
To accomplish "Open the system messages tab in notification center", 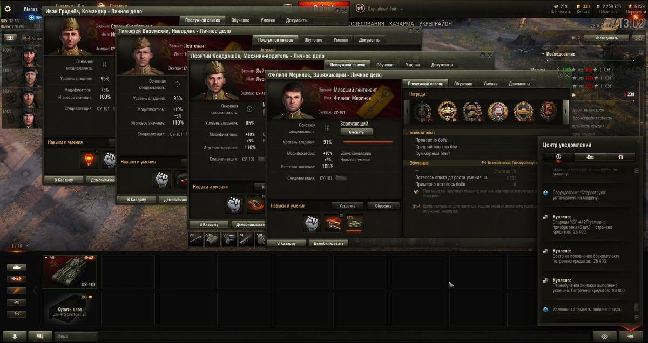I will click(x=558, y=157).
